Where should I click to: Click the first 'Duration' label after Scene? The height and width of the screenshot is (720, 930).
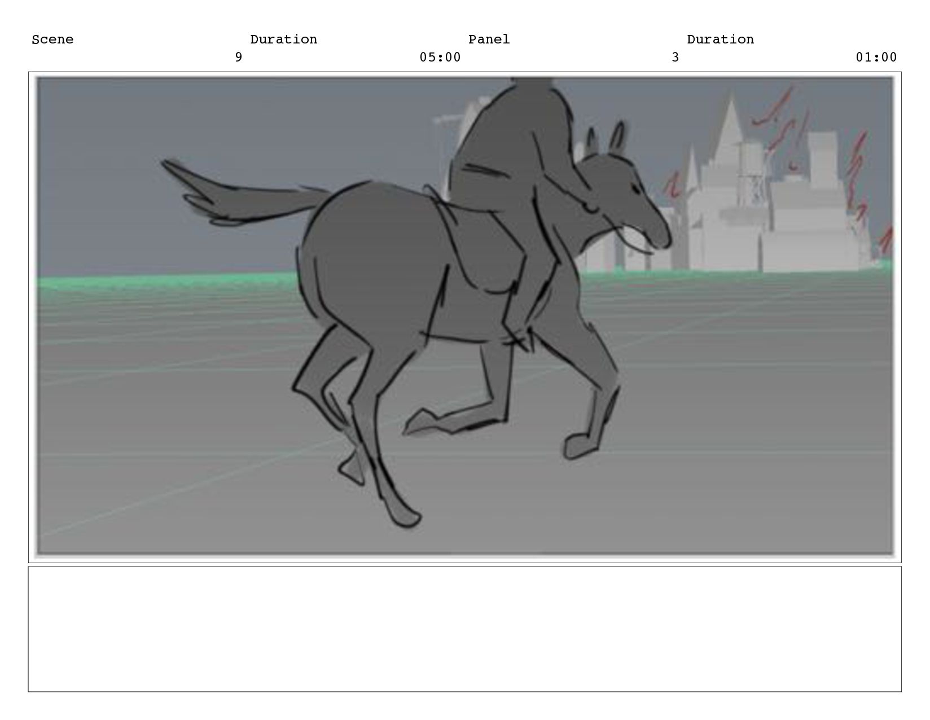(x=283, y=39)
